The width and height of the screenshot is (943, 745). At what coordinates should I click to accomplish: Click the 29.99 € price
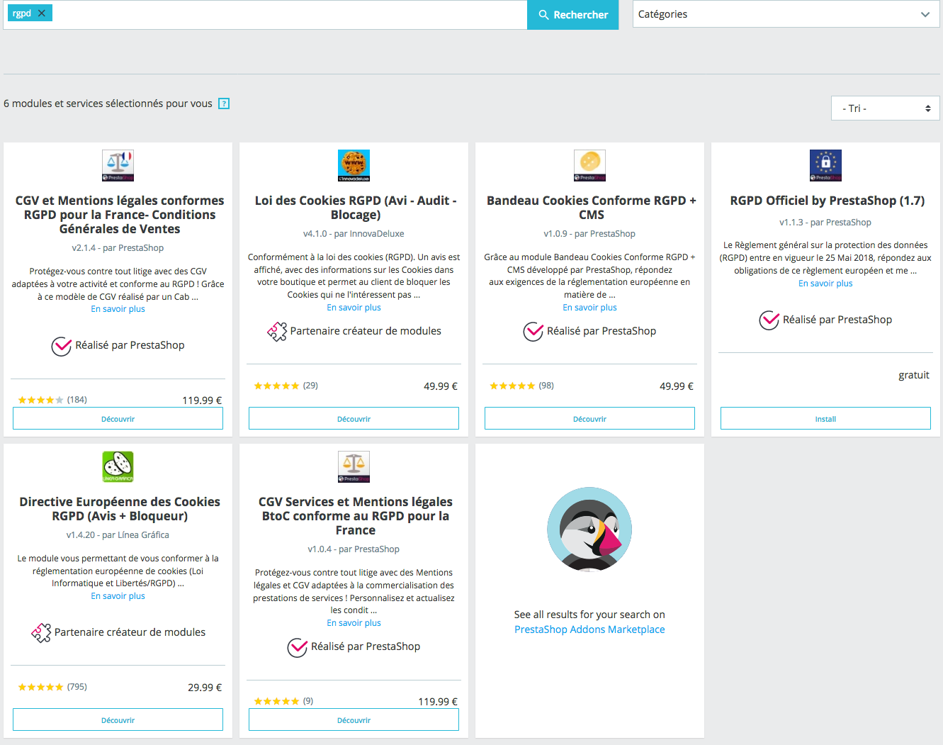(205, 688)
